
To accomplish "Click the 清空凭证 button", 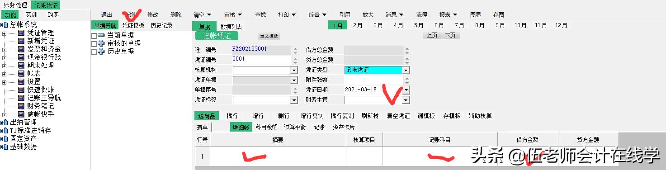I will (398, 116).
